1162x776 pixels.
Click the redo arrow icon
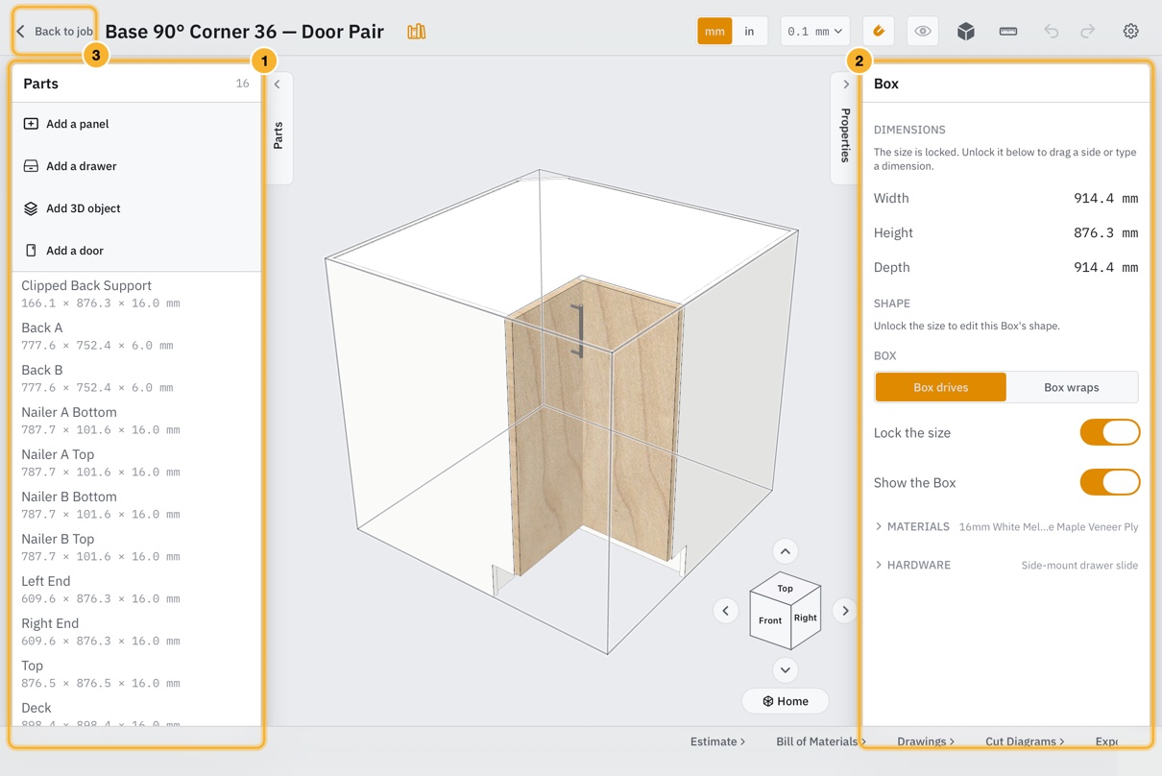tap(1087, 32)
